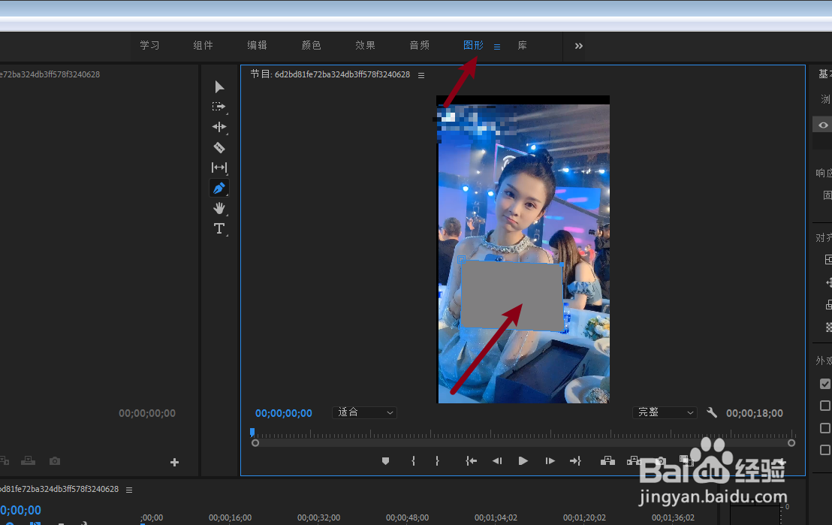Click the Add Marker button
The height and width of the screenshot is (525, 832).
tap(386, 460)
